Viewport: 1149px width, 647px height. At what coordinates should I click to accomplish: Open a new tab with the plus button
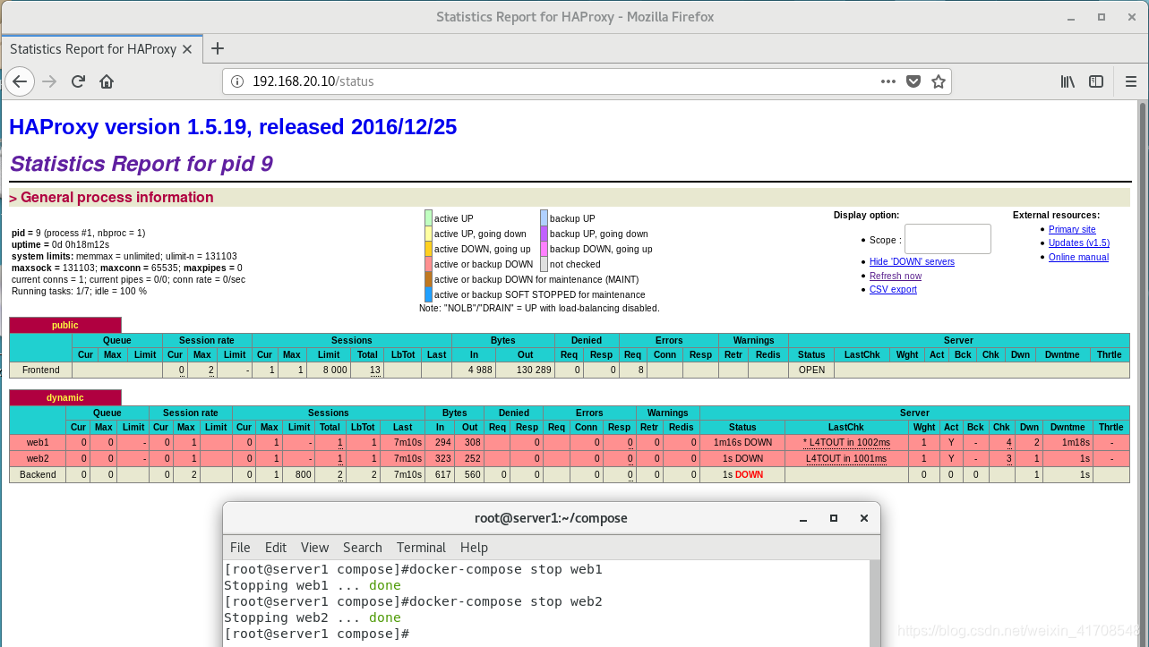pyautogui.click(x=218, y=48)
